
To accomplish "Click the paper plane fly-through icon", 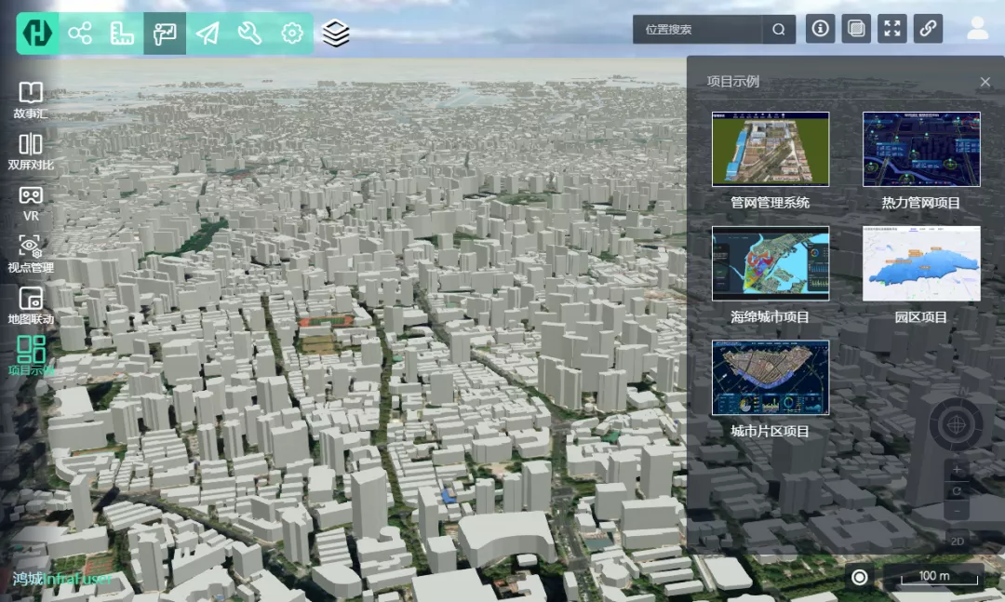I will pyautogui.click(x=207, y=33).
